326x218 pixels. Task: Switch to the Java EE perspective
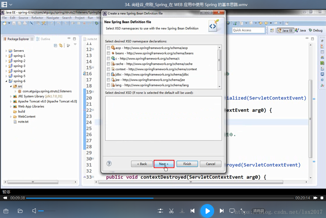tap(285, 30)
